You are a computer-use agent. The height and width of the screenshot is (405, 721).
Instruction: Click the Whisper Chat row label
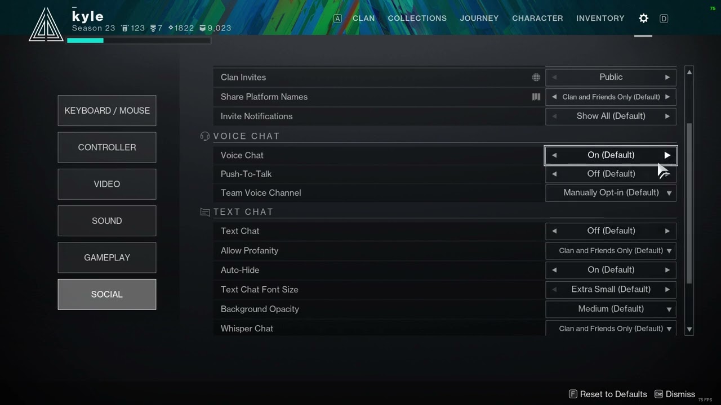247,328
